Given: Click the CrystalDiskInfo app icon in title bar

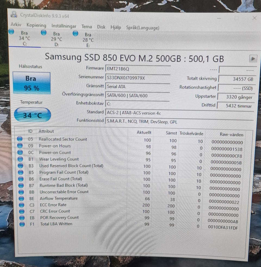Looking at the screenshot, I should (14, 14).
